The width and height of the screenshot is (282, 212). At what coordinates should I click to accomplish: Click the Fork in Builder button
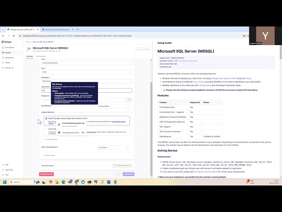point(143,49)
